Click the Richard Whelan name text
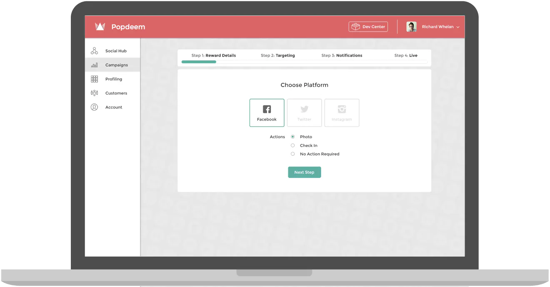The width and height of the screenshot is (550, 287). [x=437, y=27]
